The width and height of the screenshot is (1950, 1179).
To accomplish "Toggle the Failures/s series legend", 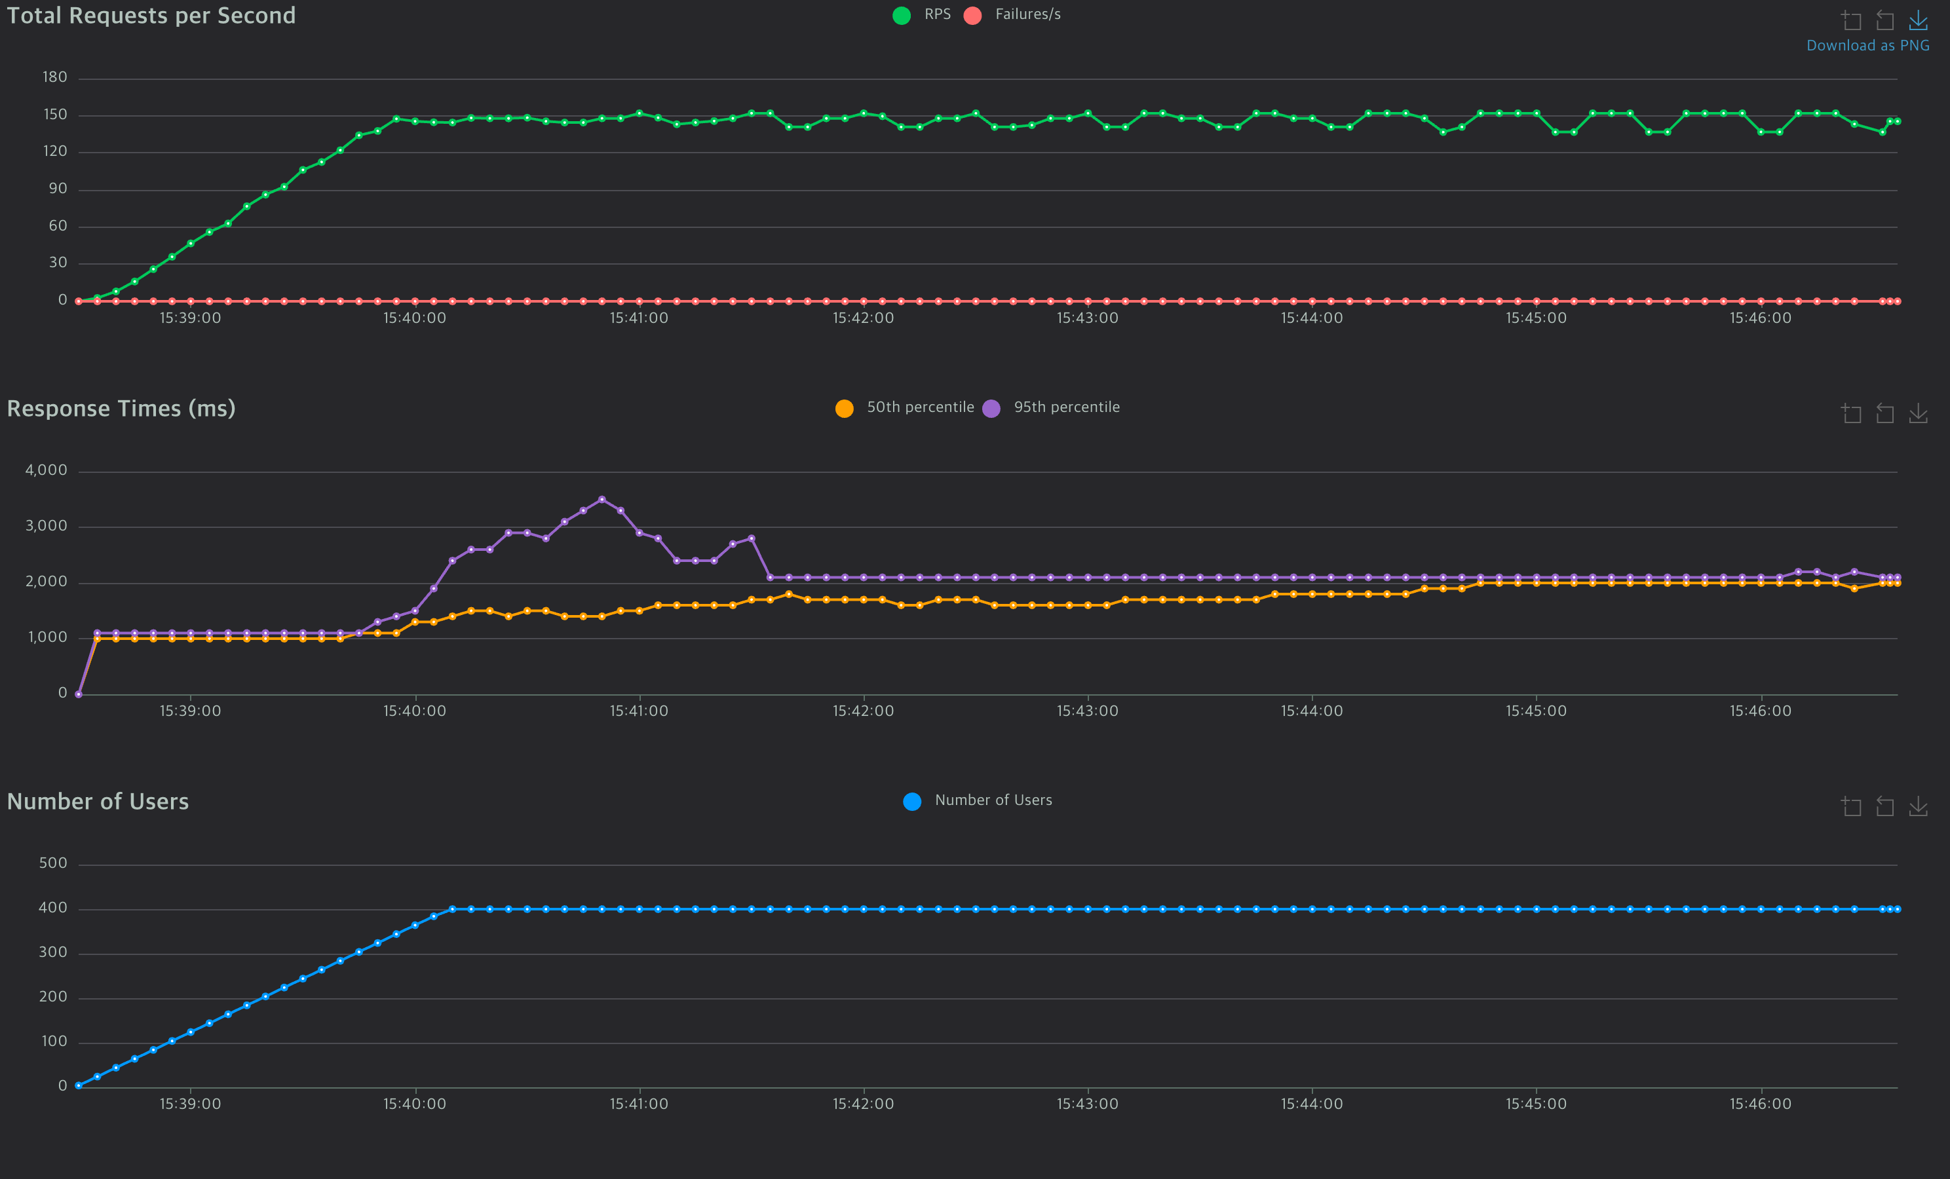I will click(x=1027, y=15).
